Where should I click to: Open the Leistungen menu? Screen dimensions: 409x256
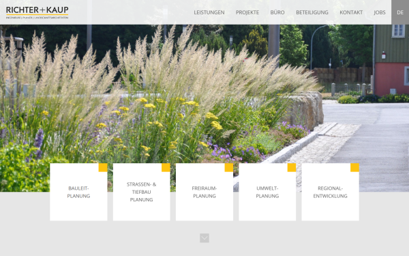click(x=209, y=12)
